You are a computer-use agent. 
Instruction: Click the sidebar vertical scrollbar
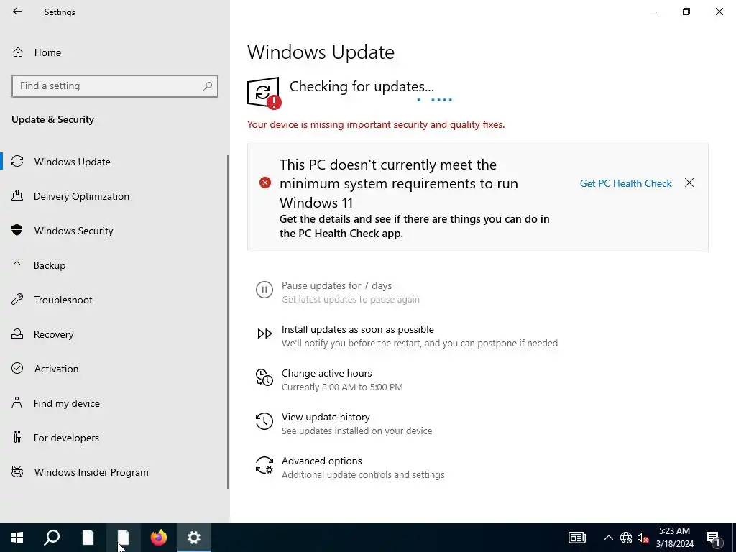(x=228, y=322)
